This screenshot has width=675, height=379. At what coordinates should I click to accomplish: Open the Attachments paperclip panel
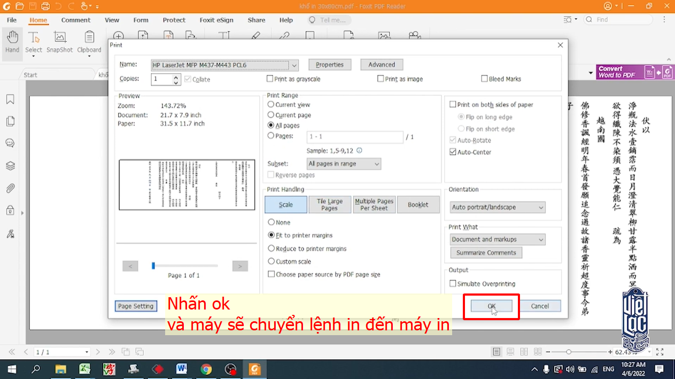[x=10, y=188]
